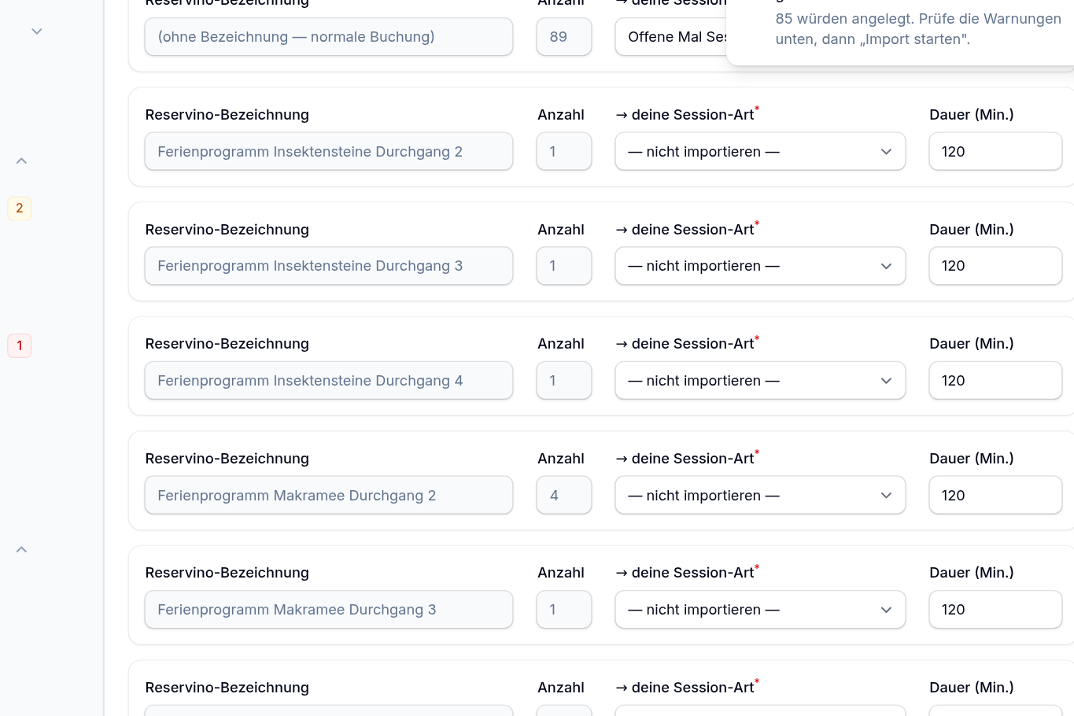Focus Dauer field for Makramee Durchgang 2
1074x716 pixels.
click(x=995, y=496)
